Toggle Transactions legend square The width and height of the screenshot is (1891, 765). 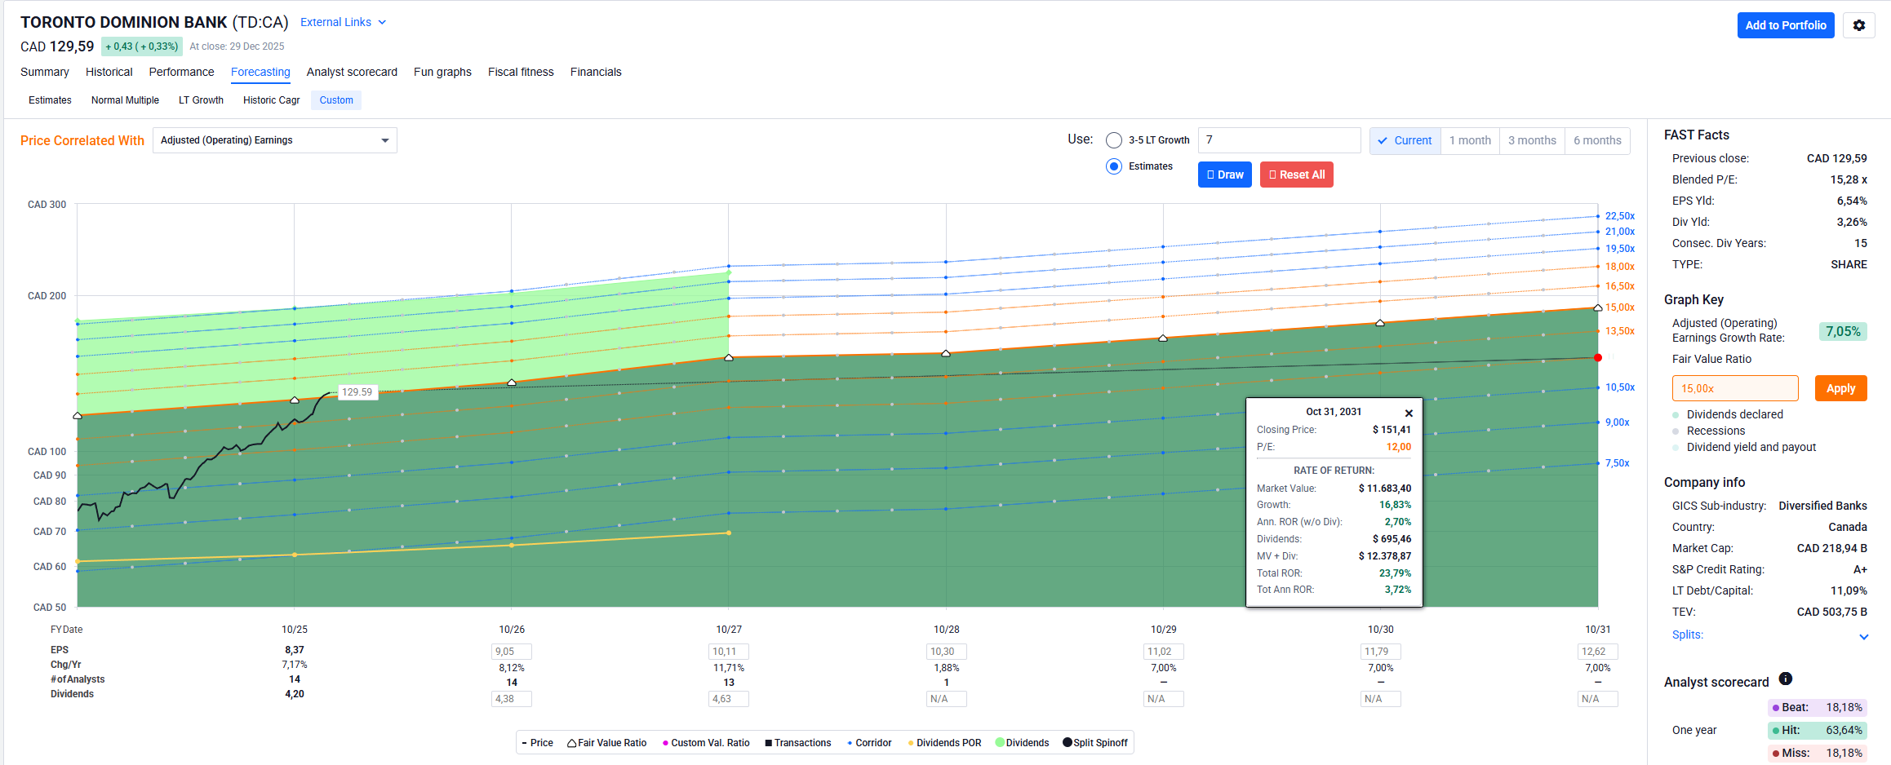pyautogui.click(x=769, y=743)
